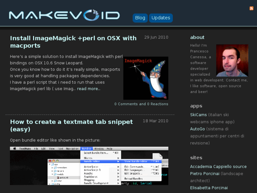Visit Accademia Cappiello source link
Screen dimensions: 257x193
tap(218, 166)
